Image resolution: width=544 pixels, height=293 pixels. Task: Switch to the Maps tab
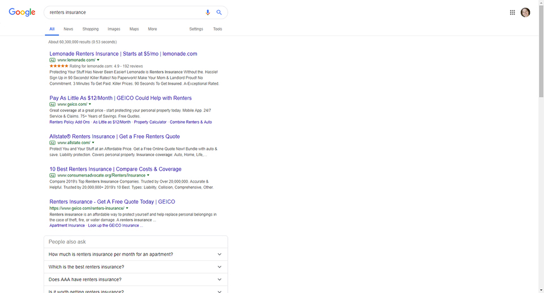[x=134, y=29]
